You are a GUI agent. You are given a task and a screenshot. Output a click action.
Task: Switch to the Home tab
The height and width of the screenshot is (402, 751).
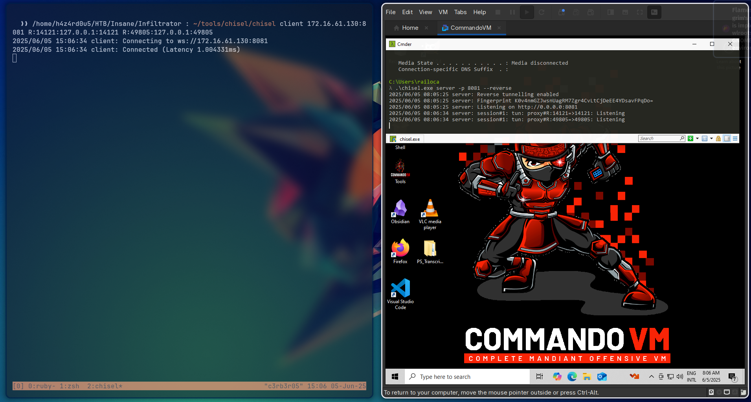click(410, 28)
